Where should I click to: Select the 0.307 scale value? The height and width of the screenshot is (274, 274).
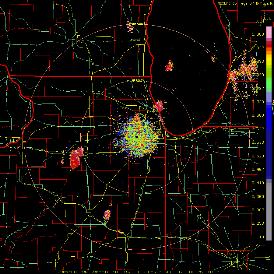click(x=258, y=210)
